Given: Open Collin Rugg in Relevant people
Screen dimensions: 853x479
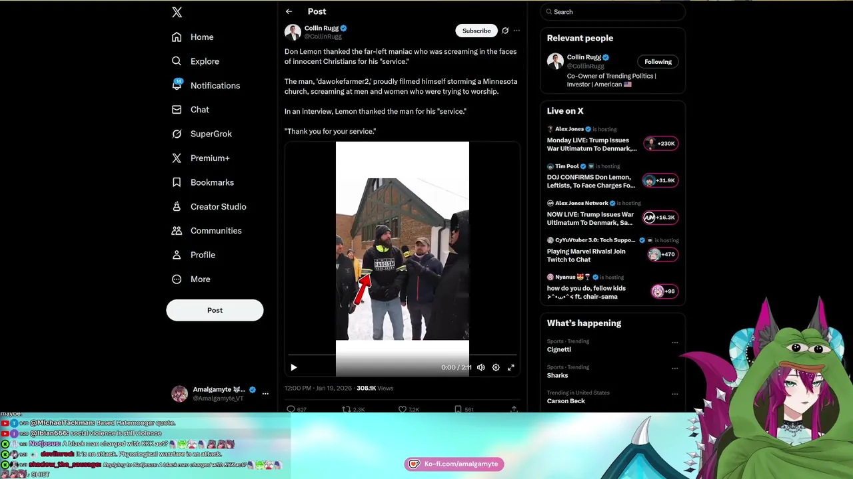Looking at the screenshot, I should 584,57.
